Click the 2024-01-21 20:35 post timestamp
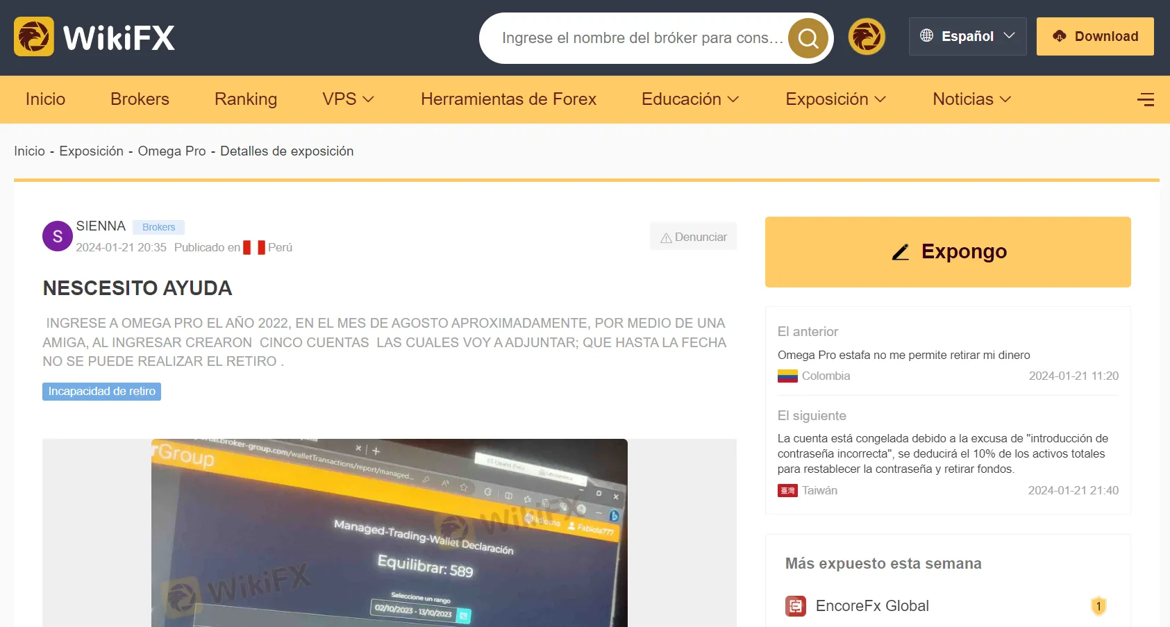This screenshot has width=1170, height=627. pyautogui.click(x=122, y=247)
